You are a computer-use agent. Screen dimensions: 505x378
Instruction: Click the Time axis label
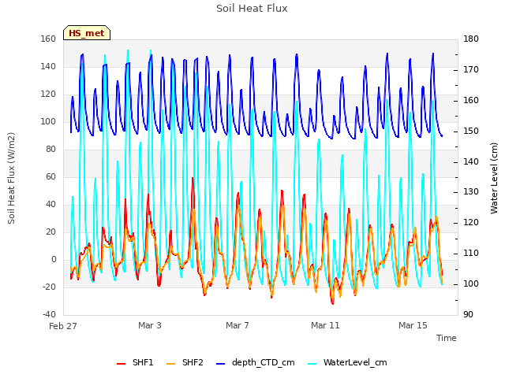click(x=447, y=338)
